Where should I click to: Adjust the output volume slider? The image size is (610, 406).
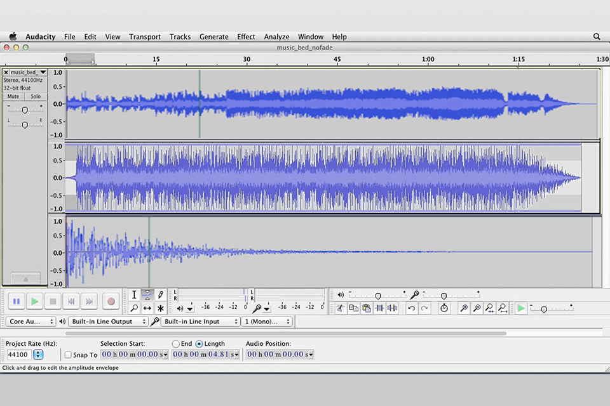pos(377,296)
